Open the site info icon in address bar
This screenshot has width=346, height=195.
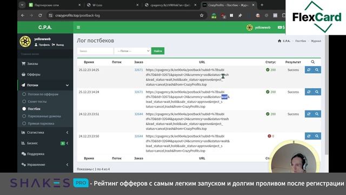click(x=50, y=16)
